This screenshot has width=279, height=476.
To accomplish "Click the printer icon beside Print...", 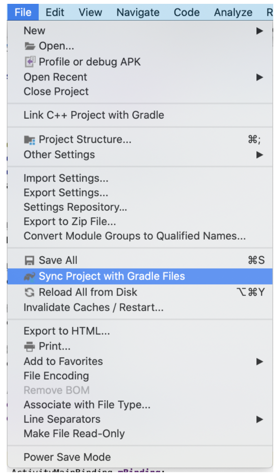I will point(30,346).
